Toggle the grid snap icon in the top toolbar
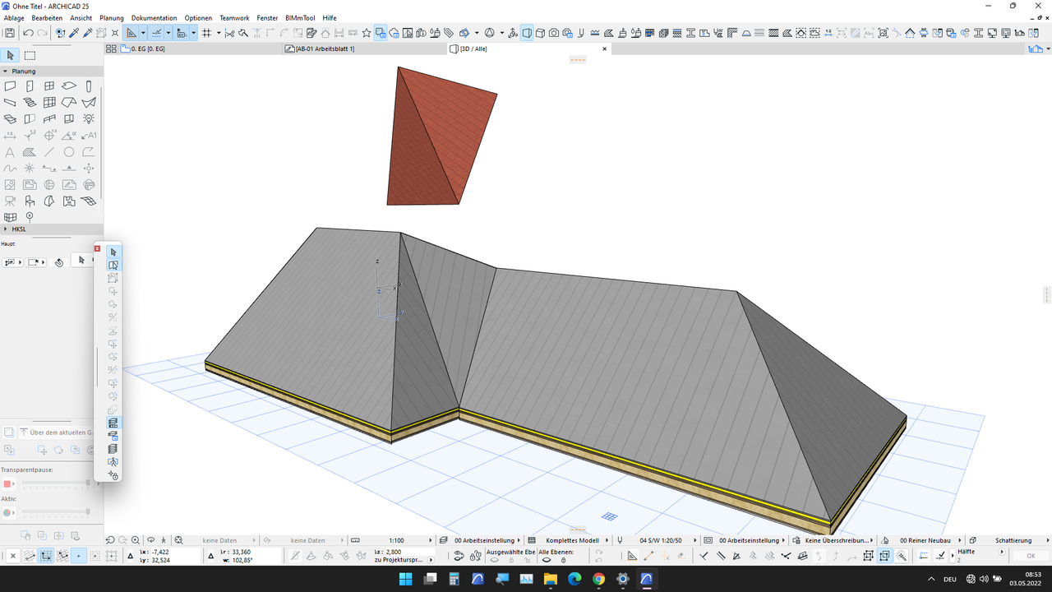This screenshot has height=592, width=1052. tap(206, 33)
